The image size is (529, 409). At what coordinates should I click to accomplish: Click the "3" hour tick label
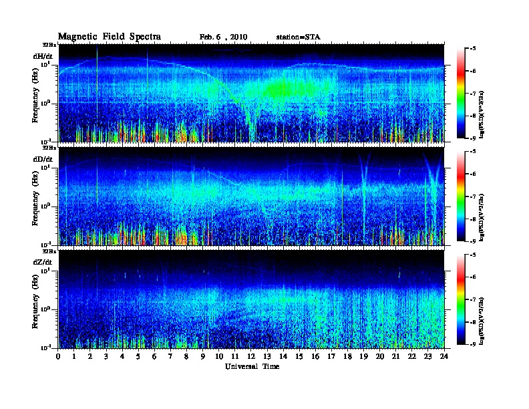point(106,356)
